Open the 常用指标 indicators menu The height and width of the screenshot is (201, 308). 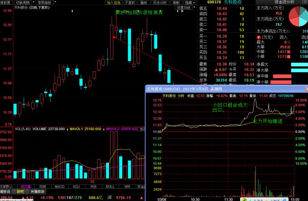[45, 3]
